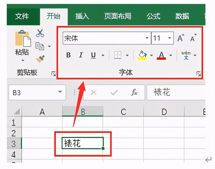Screen dimensions: 215x169
Task: Open the font name 宋体 dropdown
Action: [x=147, y=38]
